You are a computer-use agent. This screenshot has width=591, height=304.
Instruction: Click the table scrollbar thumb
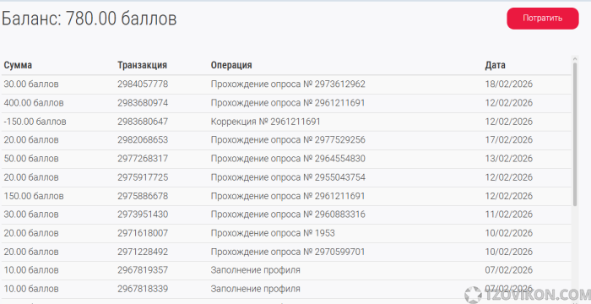575,134
